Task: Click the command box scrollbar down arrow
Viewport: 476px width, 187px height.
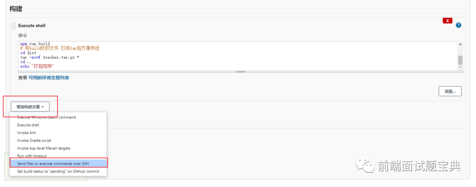Action: click(x=460, y=67)
